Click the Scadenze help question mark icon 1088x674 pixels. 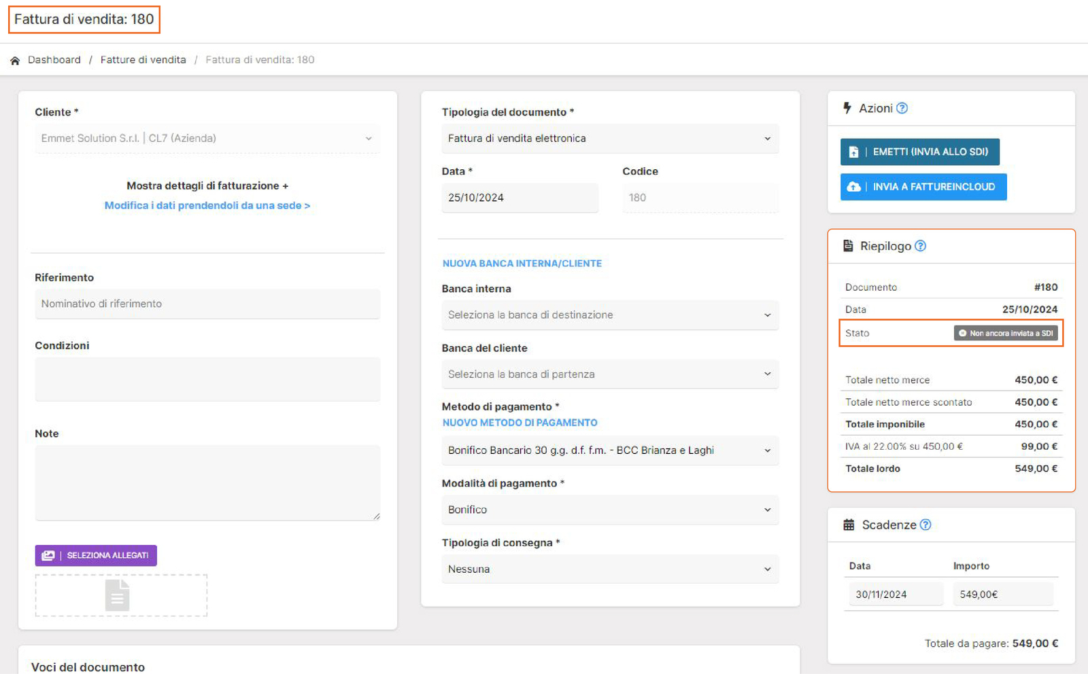pyautogui.click(x=925, y=525)
